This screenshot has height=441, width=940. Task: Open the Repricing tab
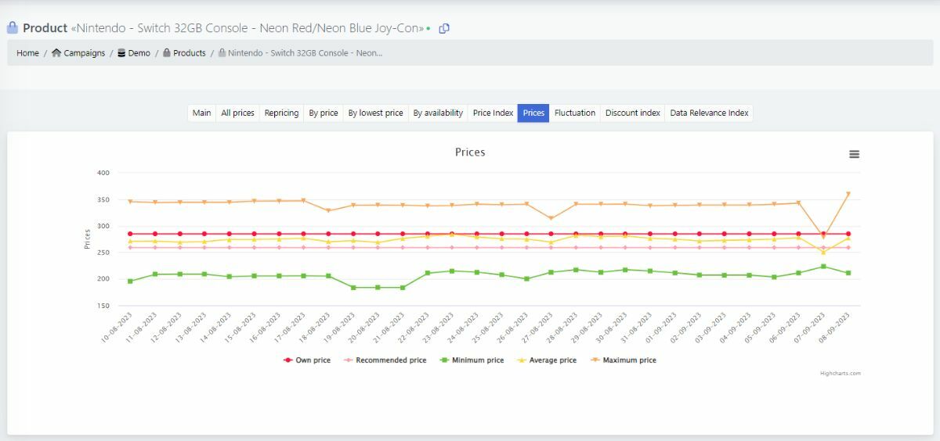(x=281, y=113)
